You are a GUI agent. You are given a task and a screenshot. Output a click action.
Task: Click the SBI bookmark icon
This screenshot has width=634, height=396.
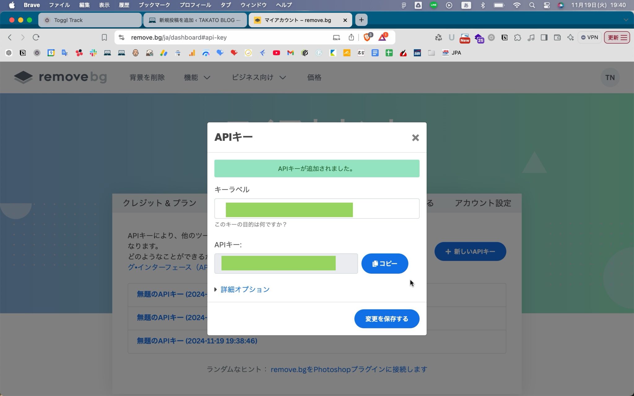(x=417, y=53)
